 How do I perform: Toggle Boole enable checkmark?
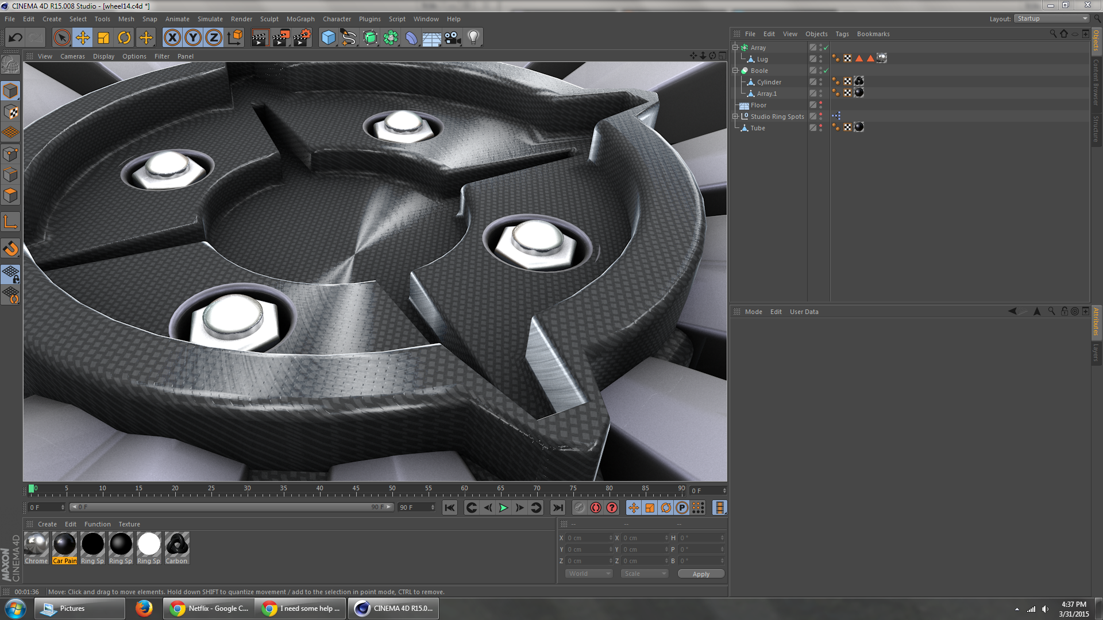coord(826,71)
